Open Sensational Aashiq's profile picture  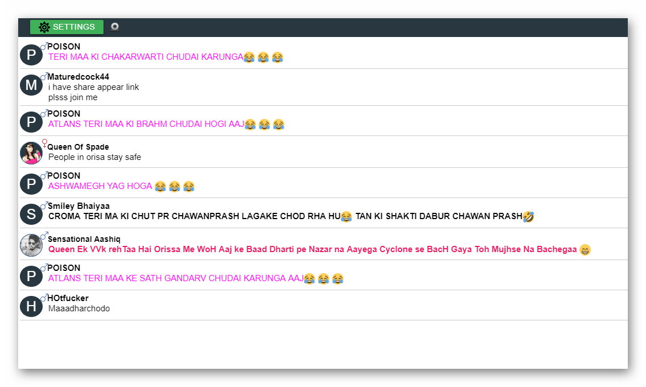coord(31,245)
